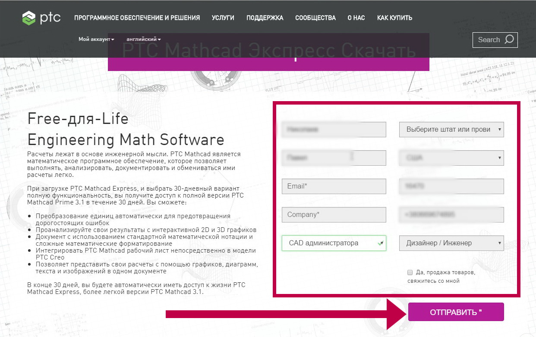
Task: Click the PTC logo icon
Action: pos(30,19)
